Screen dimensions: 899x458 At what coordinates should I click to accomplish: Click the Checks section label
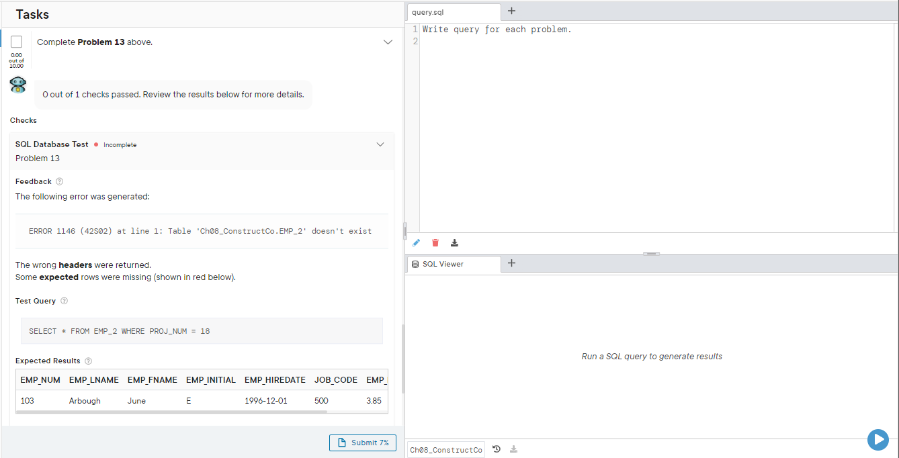pyautogui.click(x=24, y=120)
